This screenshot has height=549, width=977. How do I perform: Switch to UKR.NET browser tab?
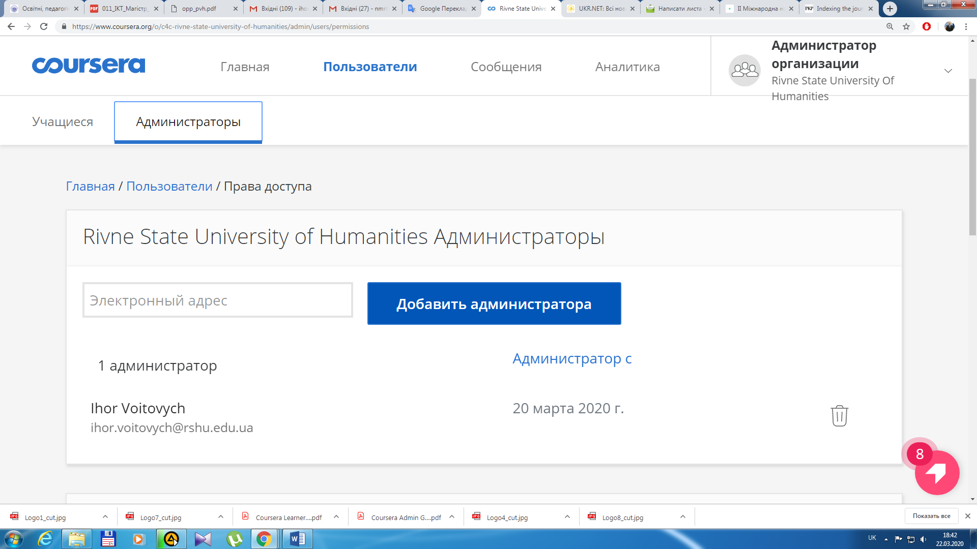pos(600,9)
